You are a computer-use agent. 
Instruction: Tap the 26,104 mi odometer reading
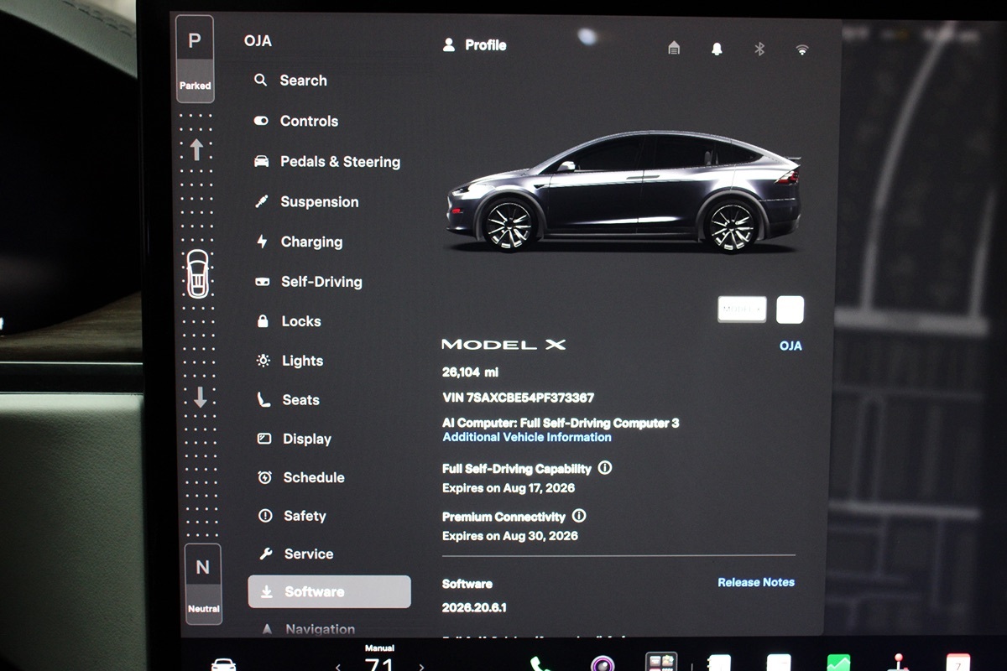tap(470, 372)
